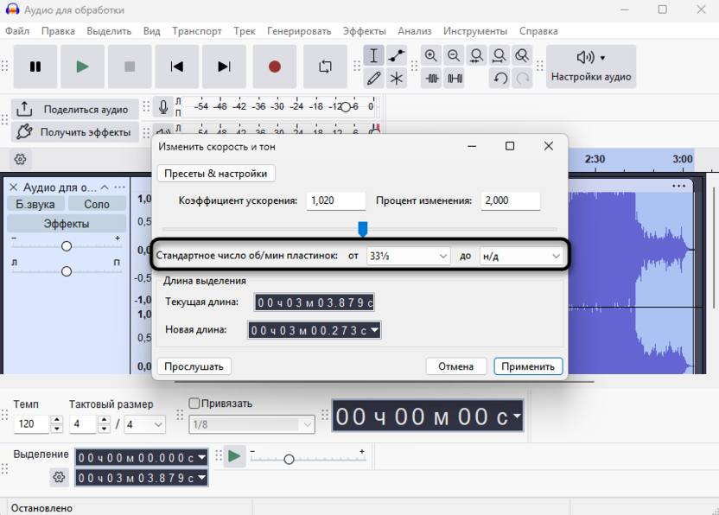Click the Record button
719x515 pixels.
[x=275, y=67]
